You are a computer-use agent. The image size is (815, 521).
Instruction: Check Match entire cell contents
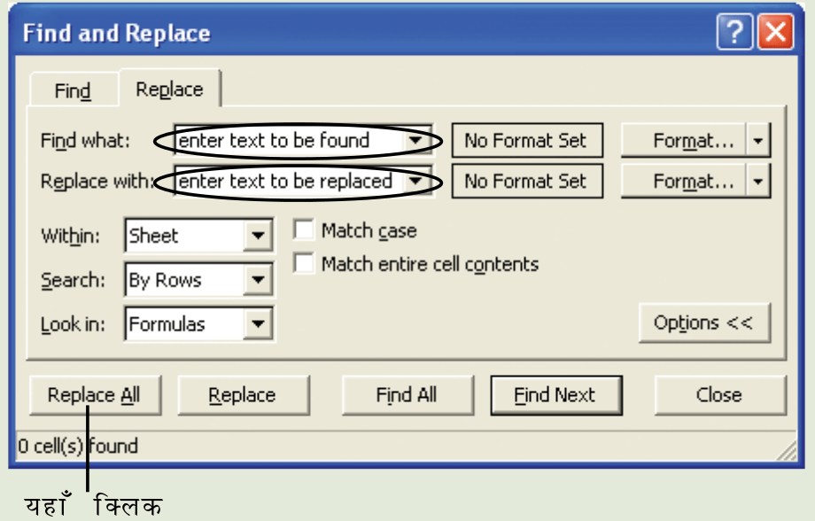[304, 263]
